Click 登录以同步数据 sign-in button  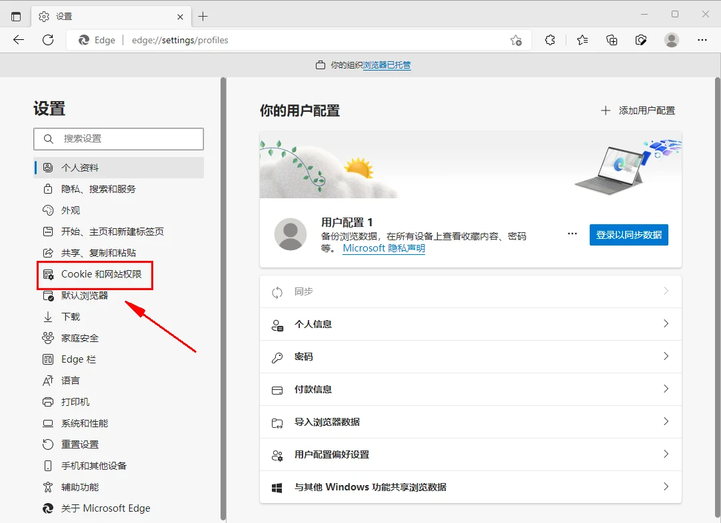click(x=628, y=235)
